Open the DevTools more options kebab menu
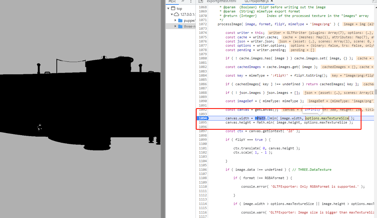 [x=190, y=2]
